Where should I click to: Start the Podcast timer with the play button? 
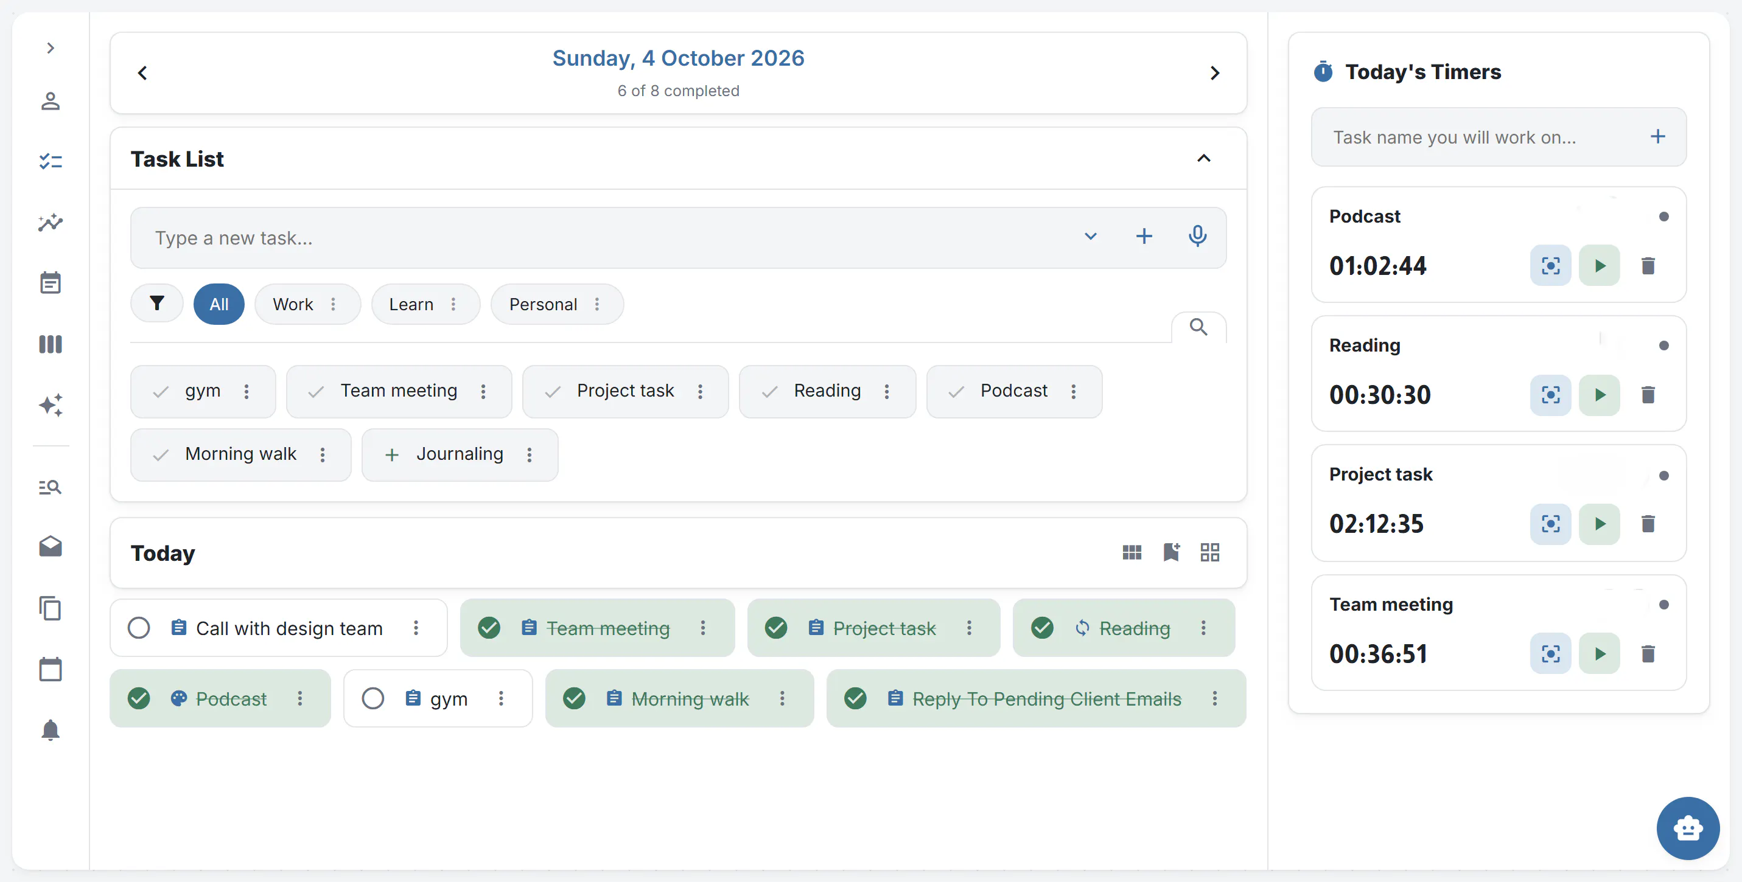(1600, 266)
